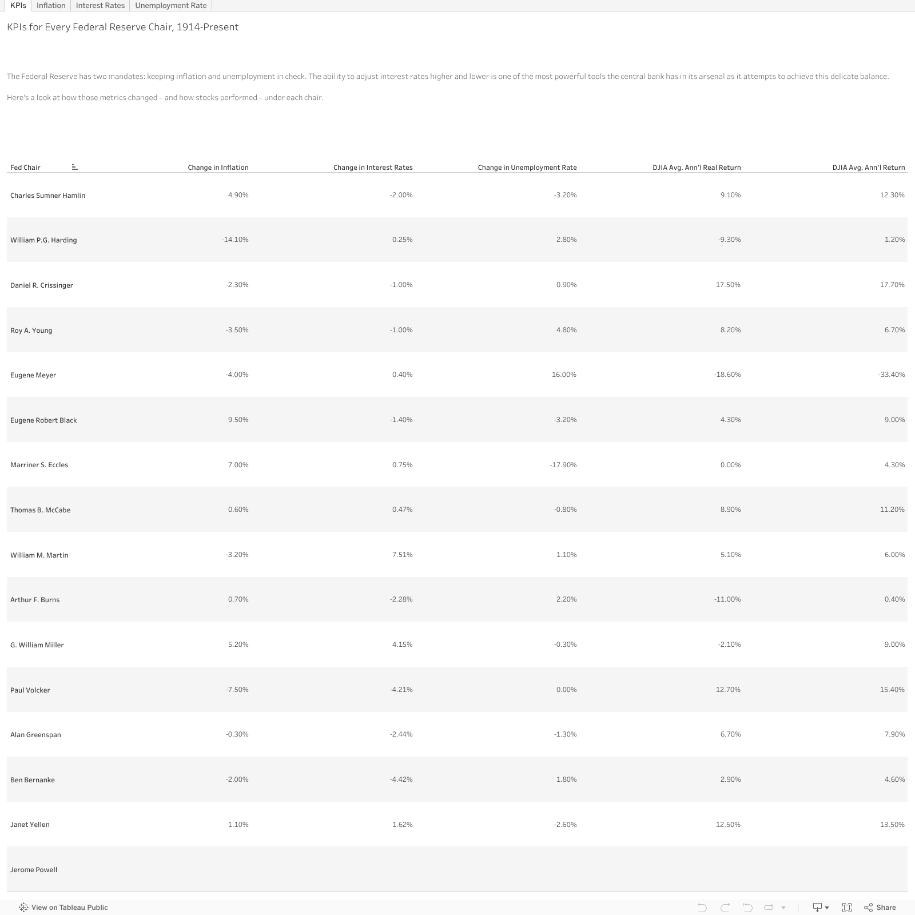This screenshot has height=915, width=915.
Task: Enter full screen via the fullscreen icon
Action: [x=848, y=908]
